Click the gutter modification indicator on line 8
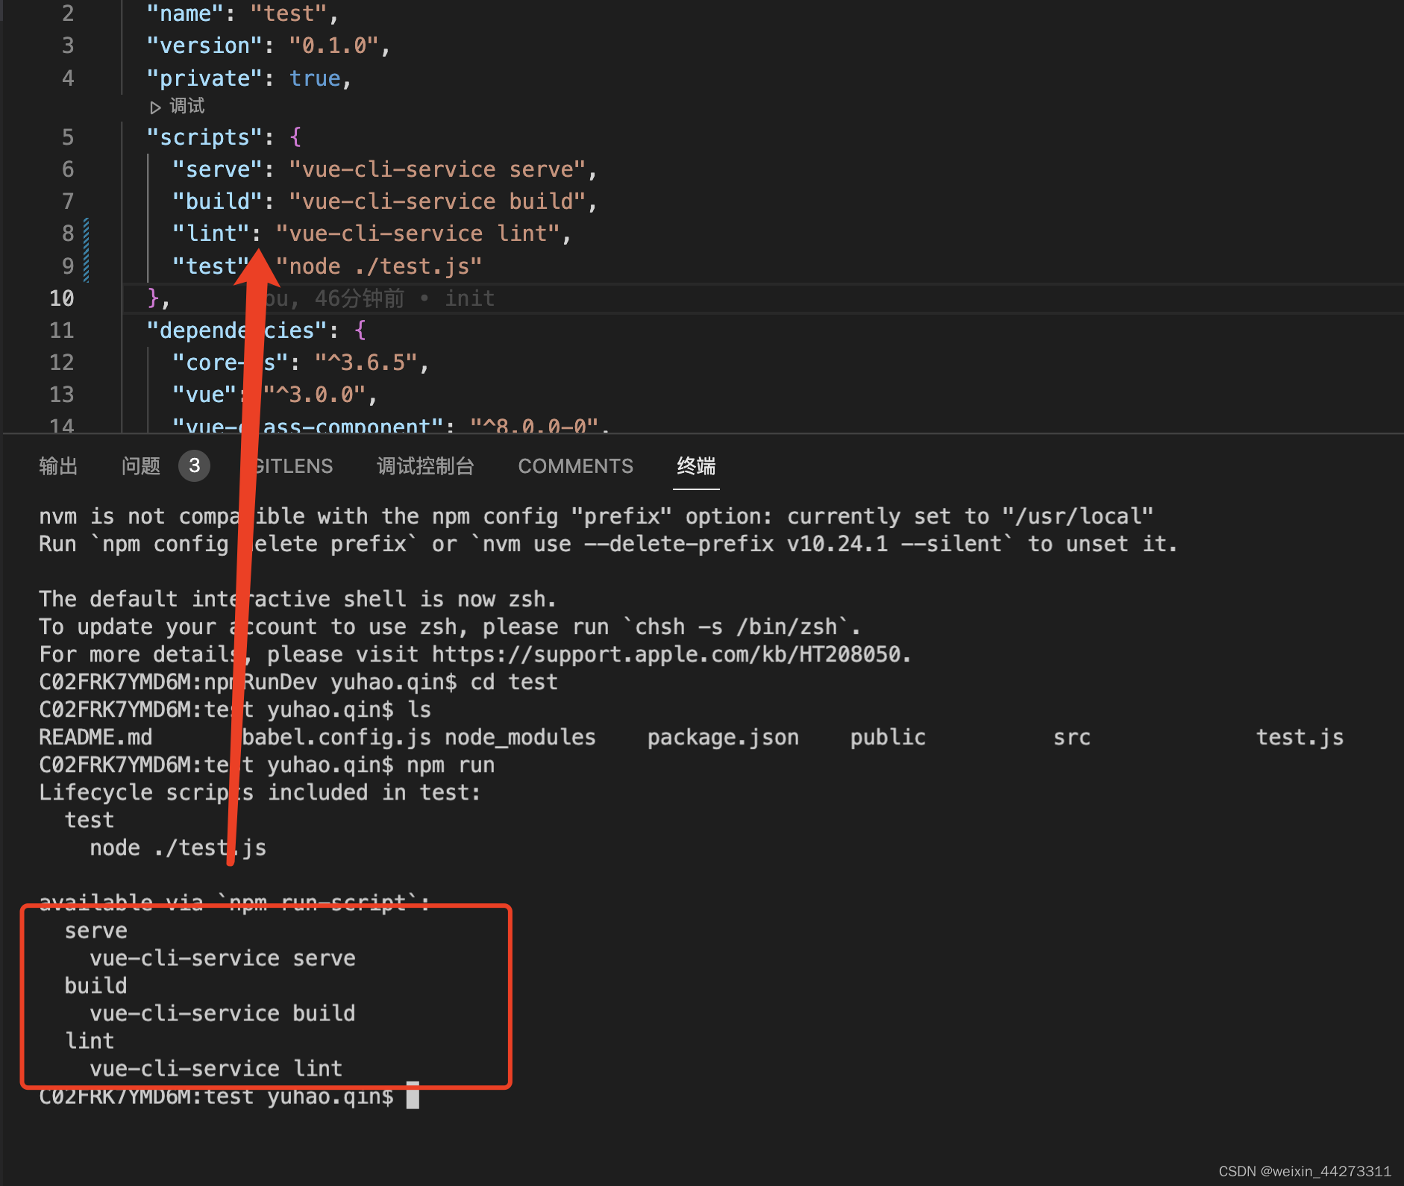 (86, 233)
